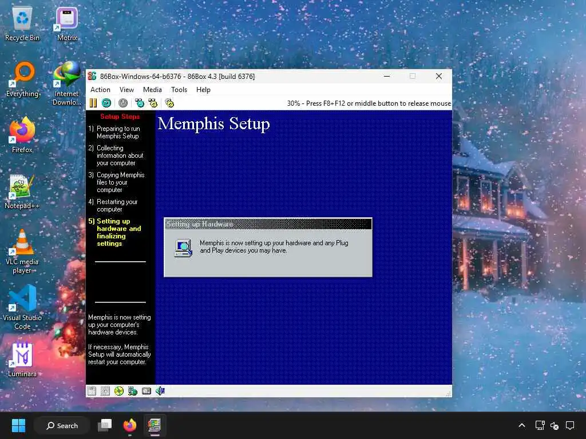Click the greyed drive icon left of CD-ROM

click(105, 391)
